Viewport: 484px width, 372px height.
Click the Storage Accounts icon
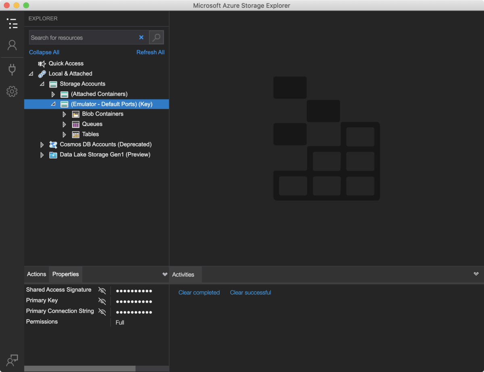[53, 84]
